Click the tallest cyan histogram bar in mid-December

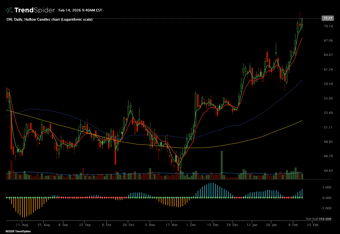pyautogui.click(x=213, y=190)
